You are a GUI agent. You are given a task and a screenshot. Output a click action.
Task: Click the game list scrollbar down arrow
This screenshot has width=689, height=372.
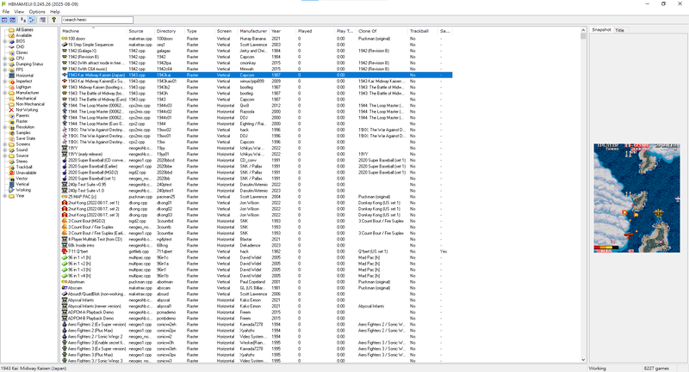pos(583,360)
